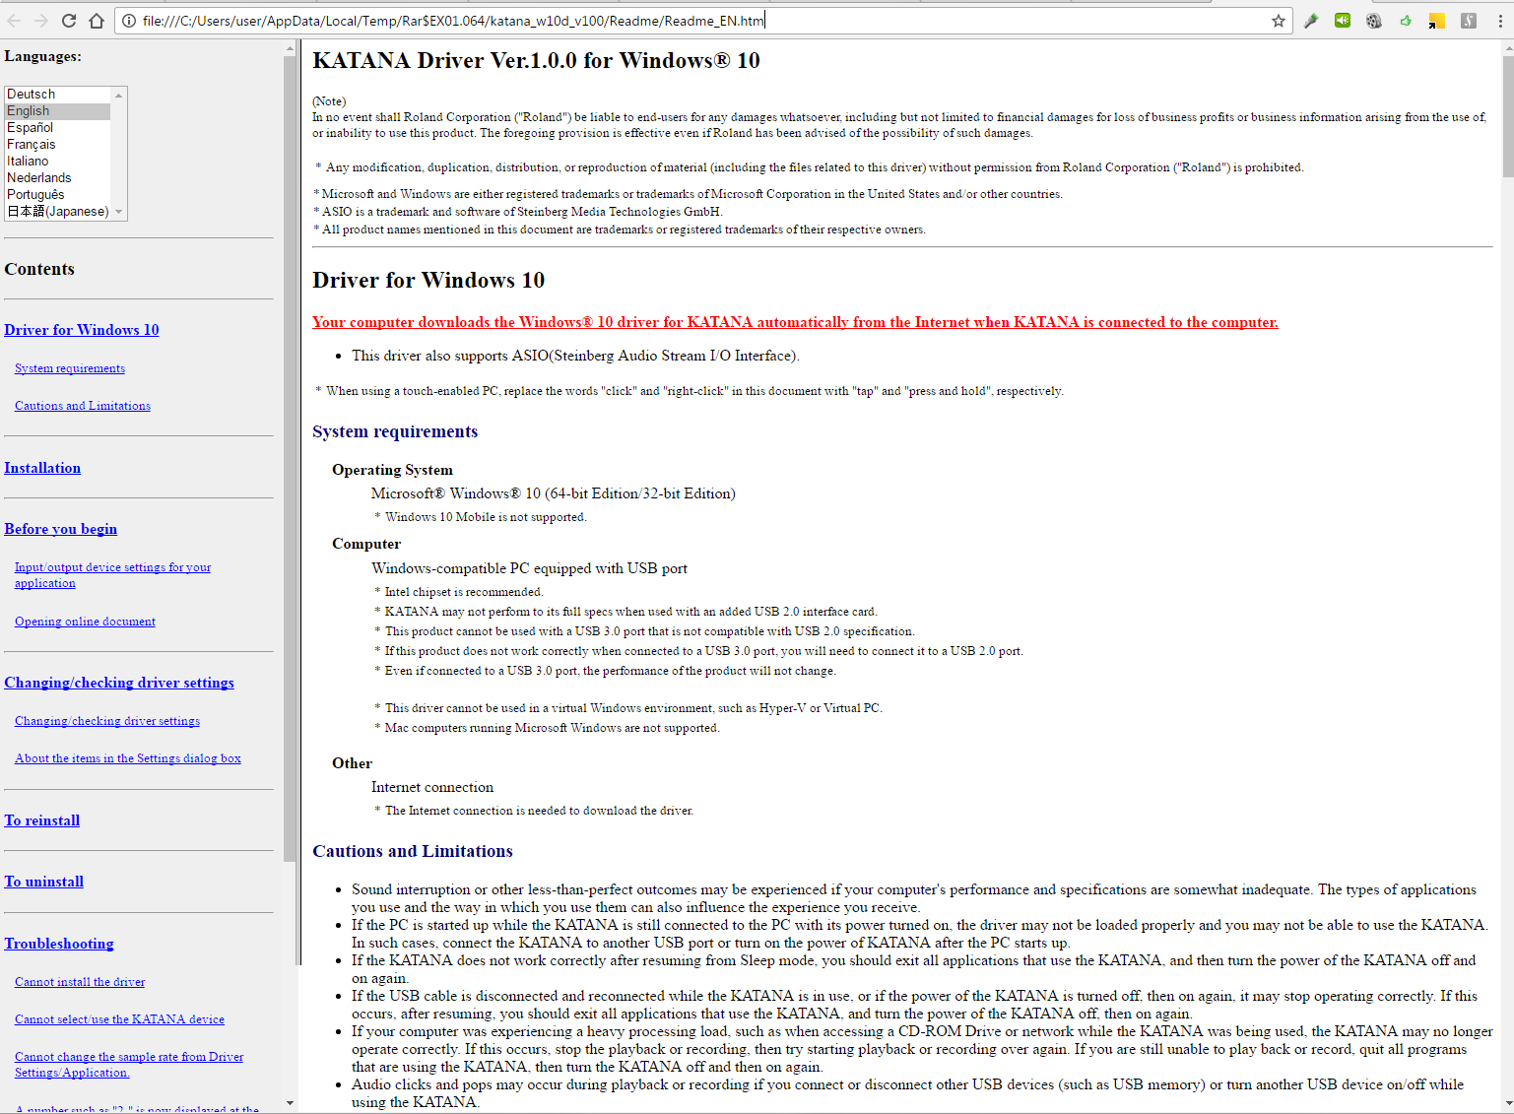Open Input/output device settings link

[112, 575]
